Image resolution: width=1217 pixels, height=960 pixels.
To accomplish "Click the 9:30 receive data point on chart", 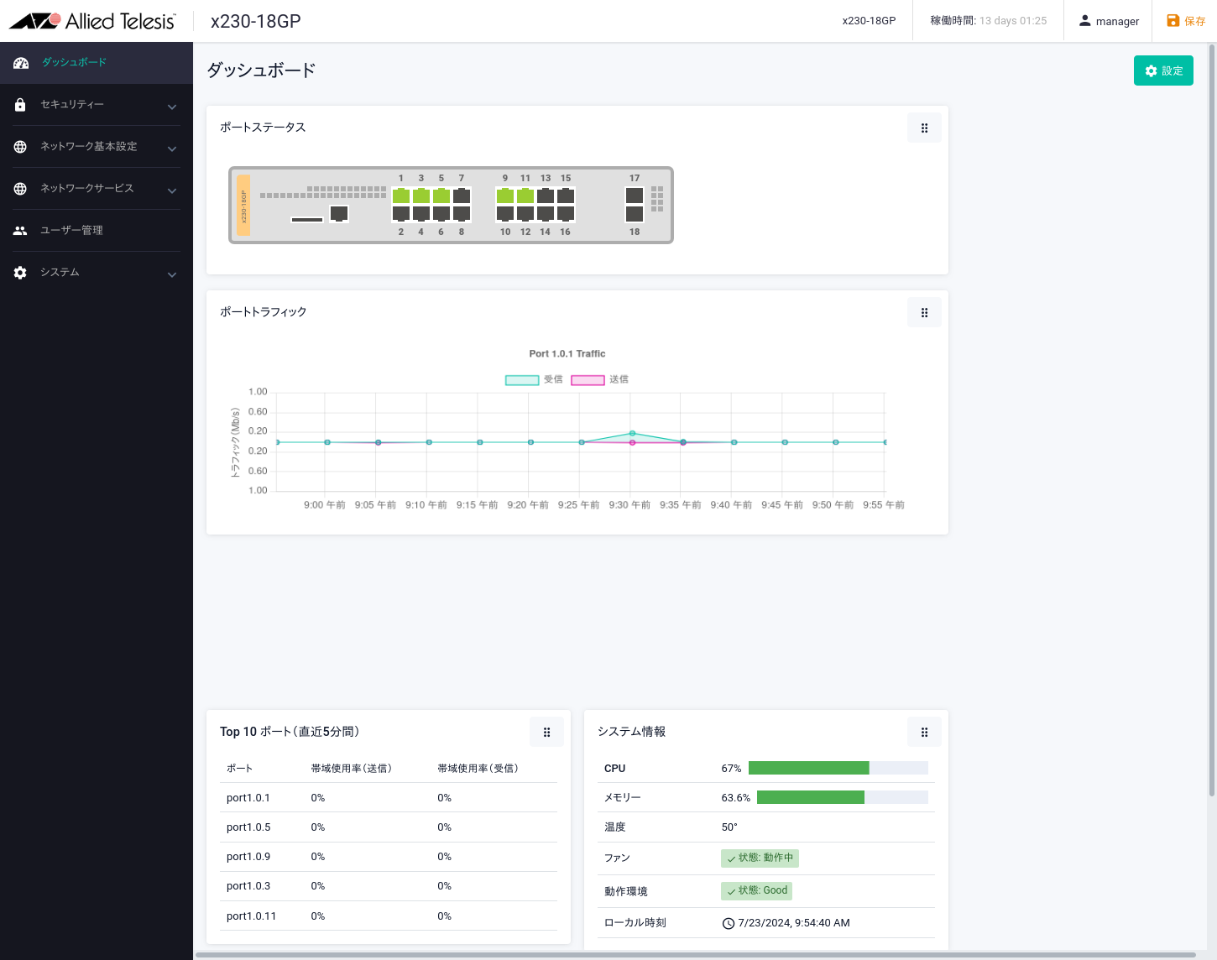I will click(x=632, y=433).
